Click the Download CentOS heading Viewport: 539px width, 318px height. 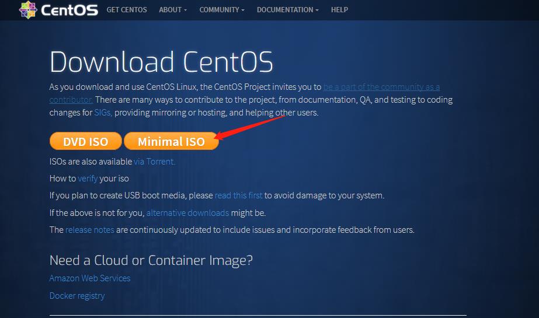coord(161,62)
